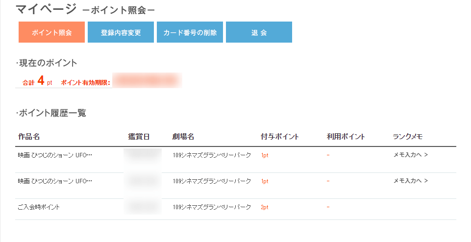Image resolution: width=471 pixels, height=242 pixels.
Task: Click the 利用ポイント column header
Action: (346, 137)
